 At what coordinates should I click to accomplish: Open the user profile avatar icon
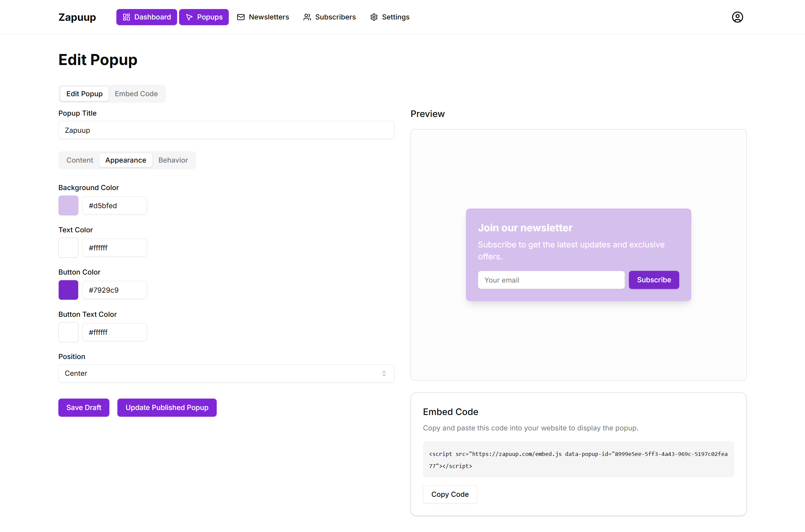click(x=737, y=17)
